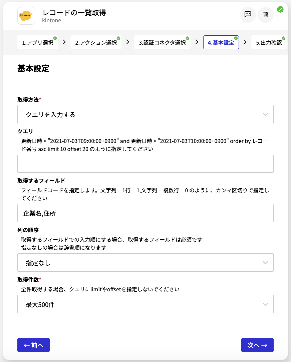The image size is (291, 362).
Task: Open the comment speech bubble icon
Action: pyautogui.click(x=248, y=15)
